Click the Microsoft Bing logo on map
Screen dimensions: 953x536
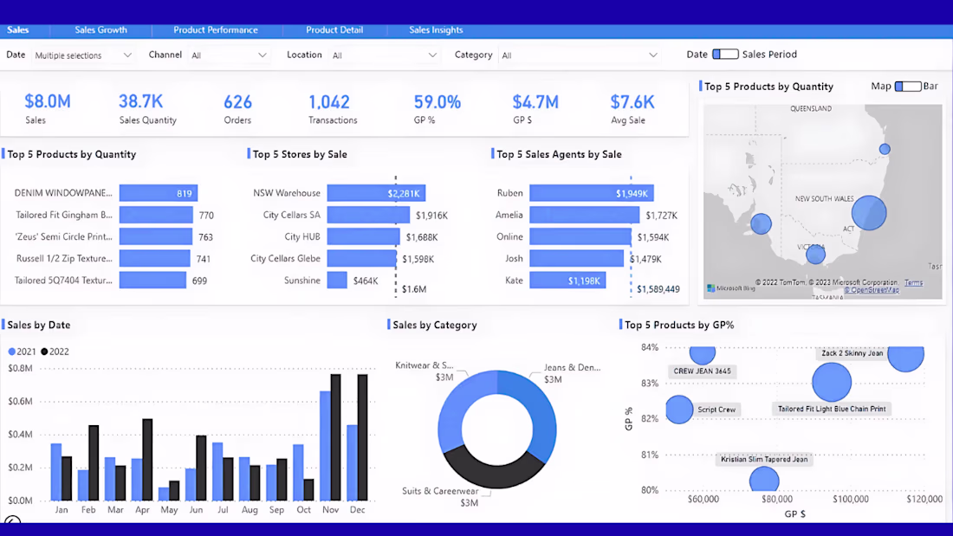click(x=731, y=288)
